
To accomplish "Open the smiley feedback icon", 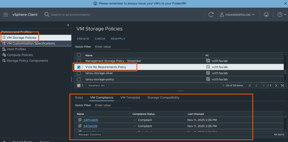I will point(266,15).
